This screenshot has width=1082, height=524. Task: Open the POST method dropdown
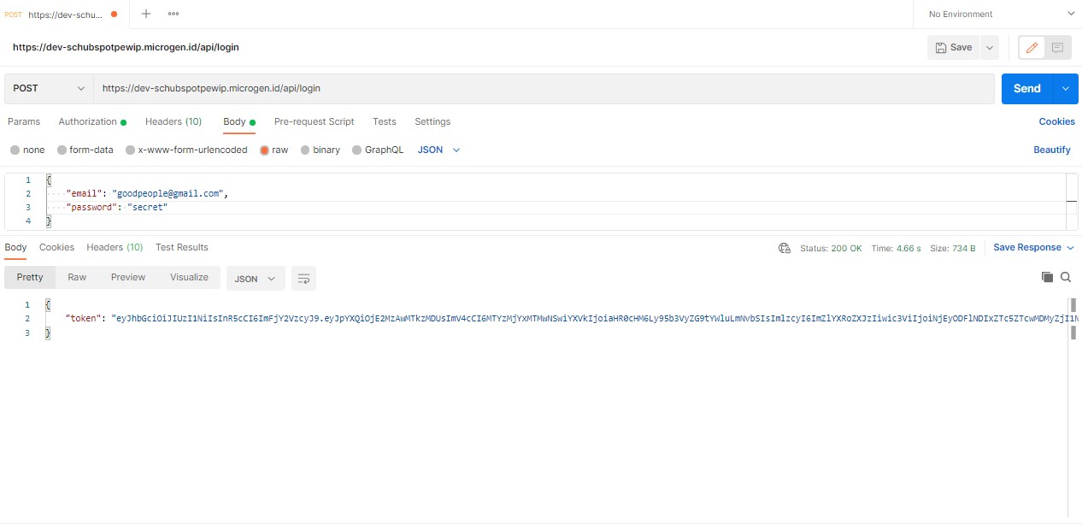[x=47, y=88]
